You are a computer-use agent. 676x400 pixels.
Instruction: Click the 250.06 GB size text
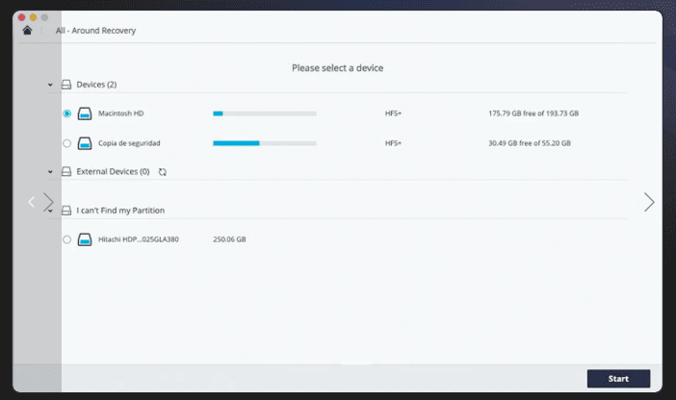click(229, 239)
